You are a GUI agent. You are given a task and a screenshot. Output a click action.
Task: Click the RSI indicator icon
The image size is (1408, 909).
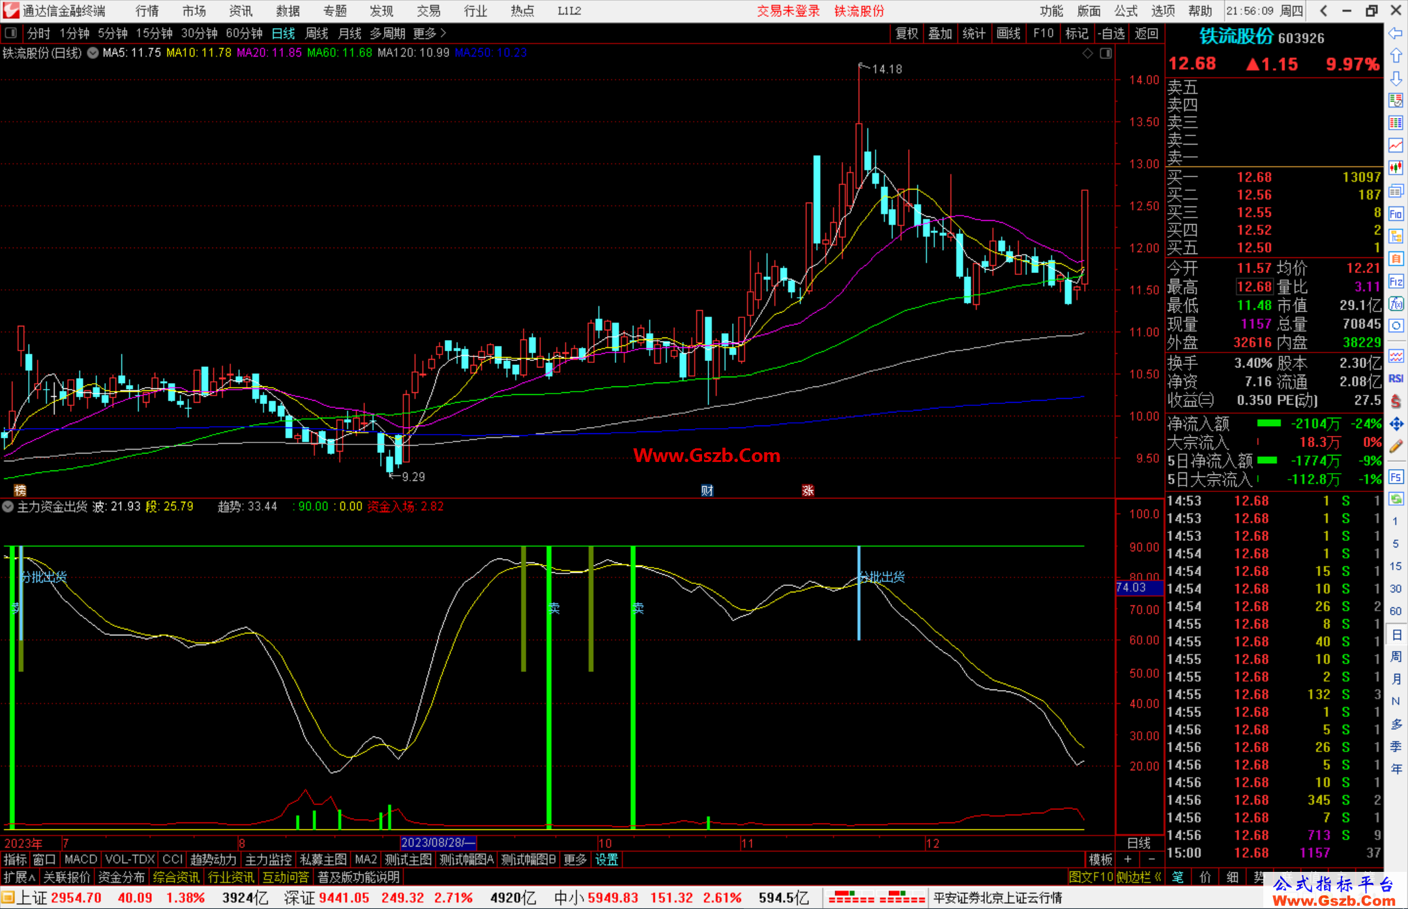1396,379
